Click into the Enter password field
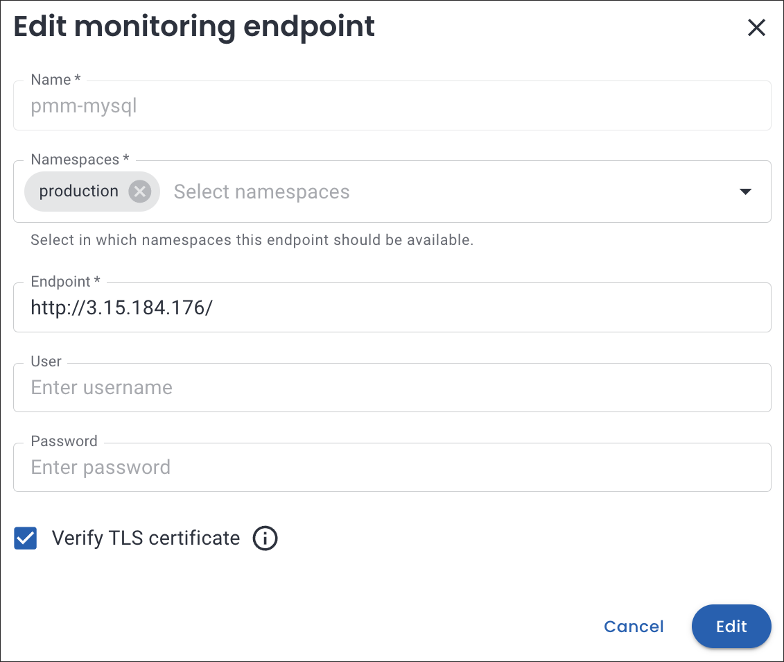 pyautogui.click(x=392, y=467)
